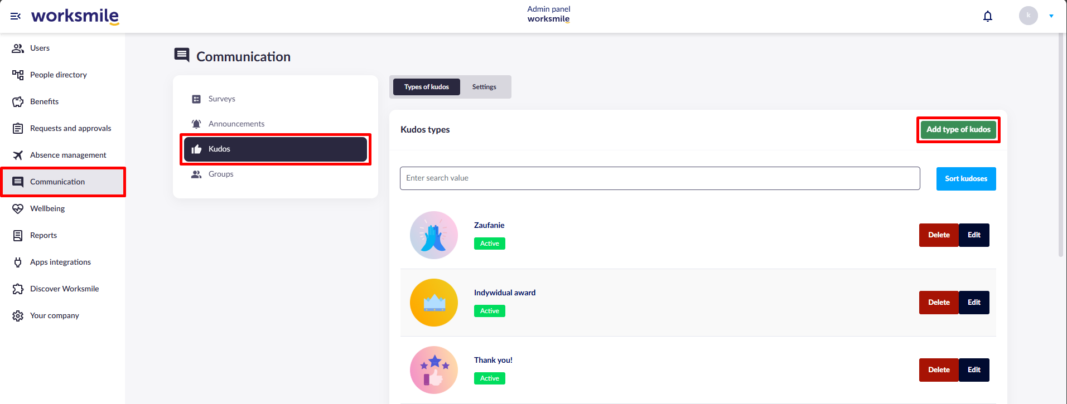Click Add type of kudos button
This screenshot has height=404, width=1067.
pyautogui.click(x=958, y=129)
